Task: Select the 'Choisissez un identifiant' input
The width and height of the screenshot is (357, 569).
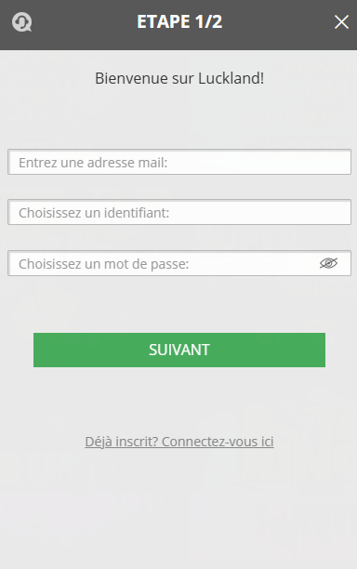Action: (x=179, y=212)
